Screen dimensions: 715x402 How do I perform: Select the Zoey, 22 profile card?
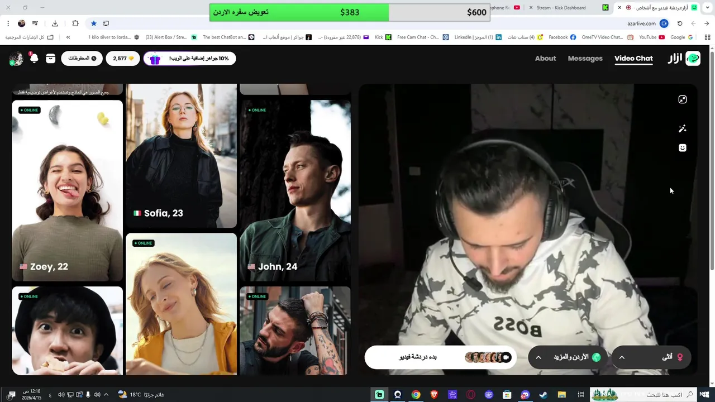pos(67,190)
